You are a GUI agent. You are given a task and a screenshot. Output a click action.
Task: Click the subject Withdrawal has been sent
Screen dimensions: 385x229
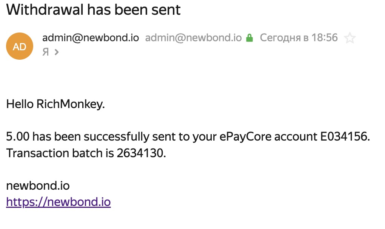93,10
